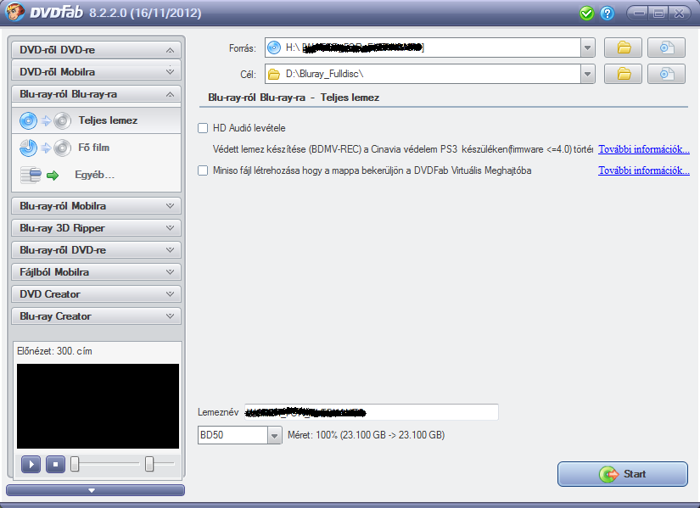This screenshot has width=700, height=508.
Task: Click the preview volume slider handle
Action: pyautogui.click(x=149, y=464)
